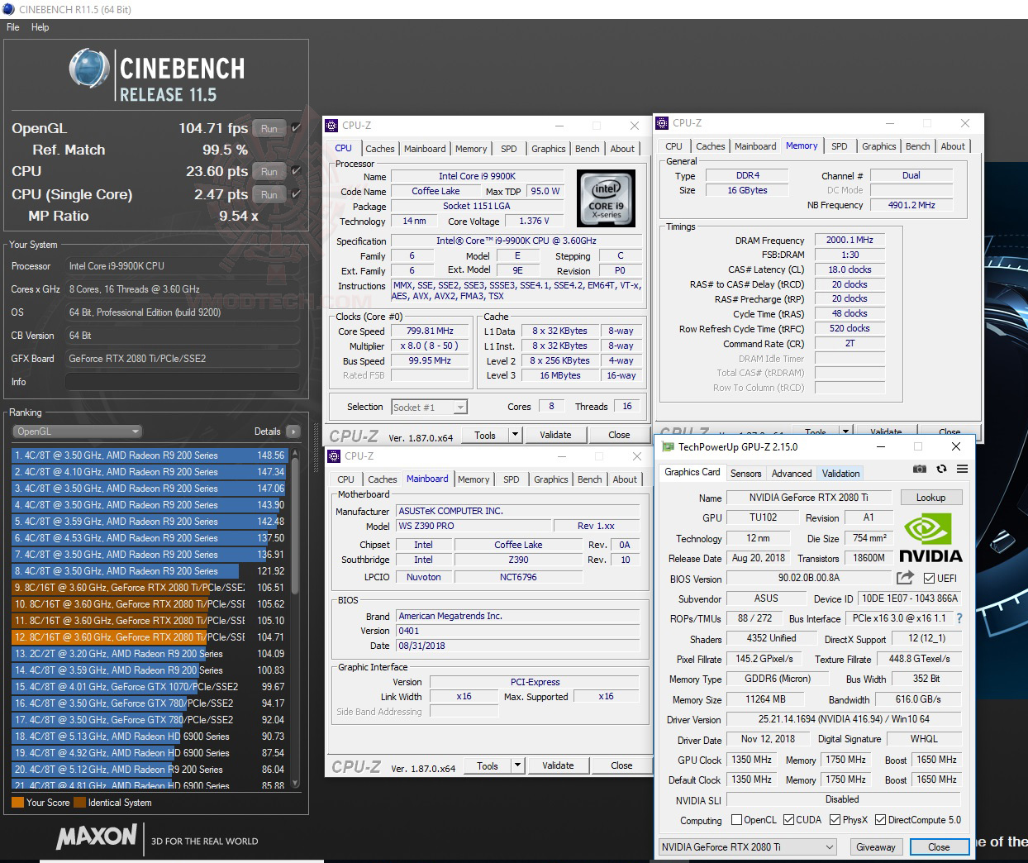
Task: Click the UEFI checkmark icon in GPU-Z
Action: coord(930,578)
